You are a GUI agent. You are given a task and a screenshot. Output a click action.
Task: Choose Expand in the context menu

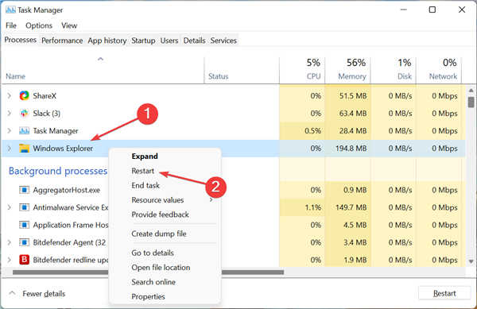tap(145, 156)
